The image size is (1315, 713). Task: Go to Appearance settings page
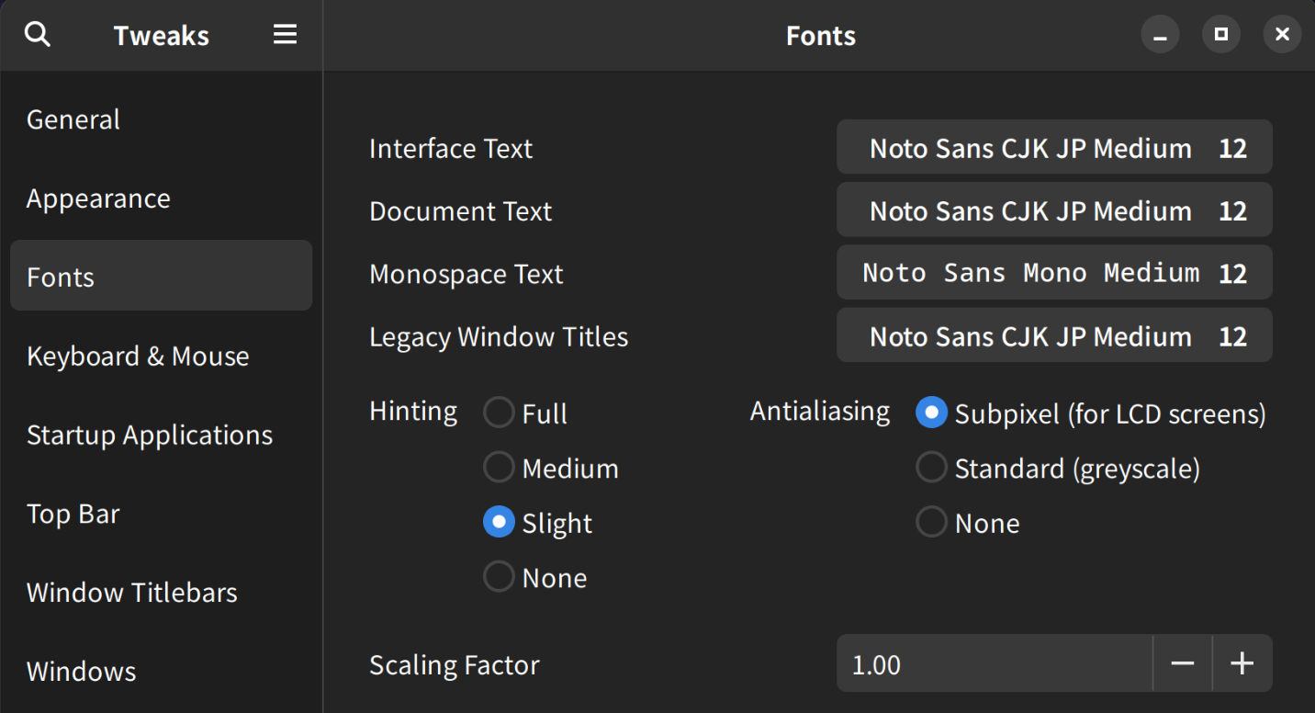coord(161,198)
